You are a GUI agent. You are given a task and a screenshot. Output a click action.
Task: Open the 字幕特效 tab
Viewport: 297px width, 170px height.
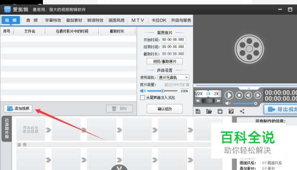(x=53, y=20)
